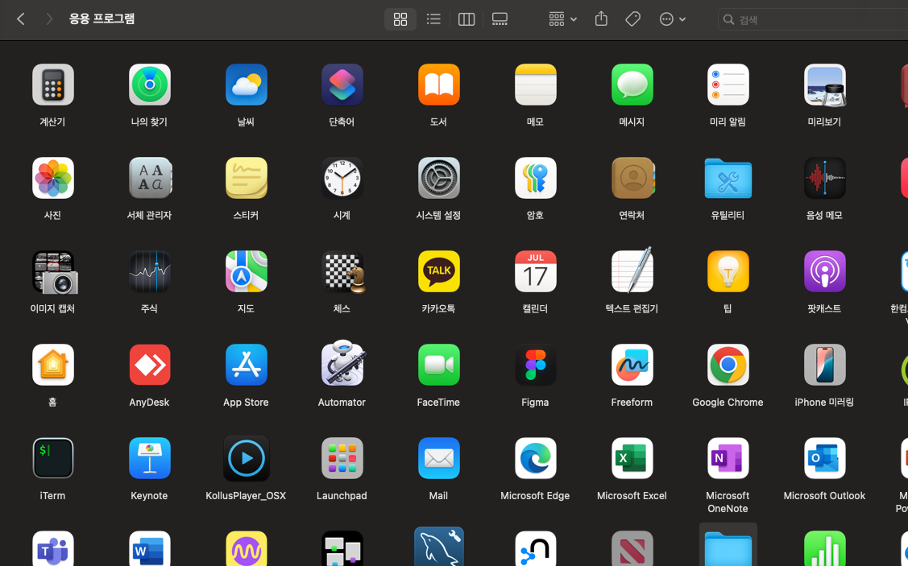
Task: Select the Mail app
Action: coord(439,458)
